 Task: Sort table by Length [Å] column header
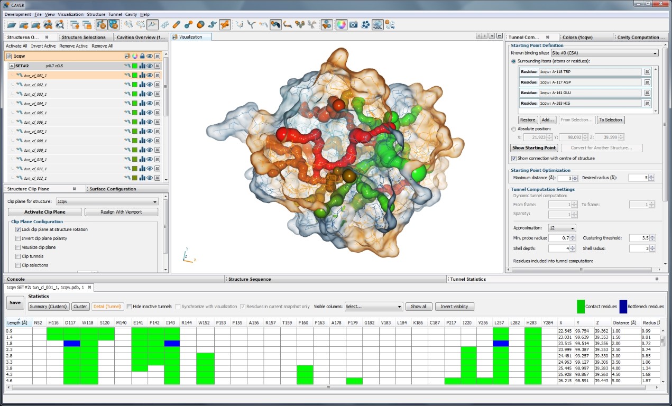[x=18, y=322]
